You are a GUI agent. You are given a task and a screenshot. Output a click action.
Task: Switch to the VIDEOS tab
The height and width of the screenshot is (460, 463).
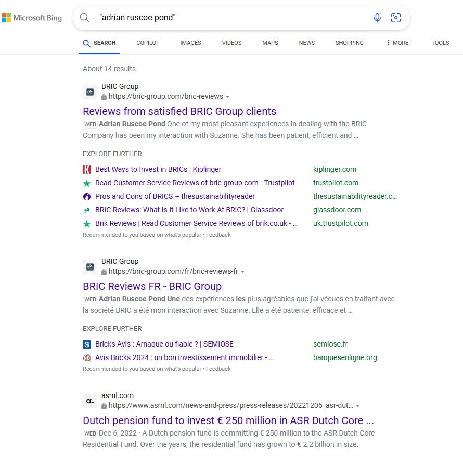[232, 43]
